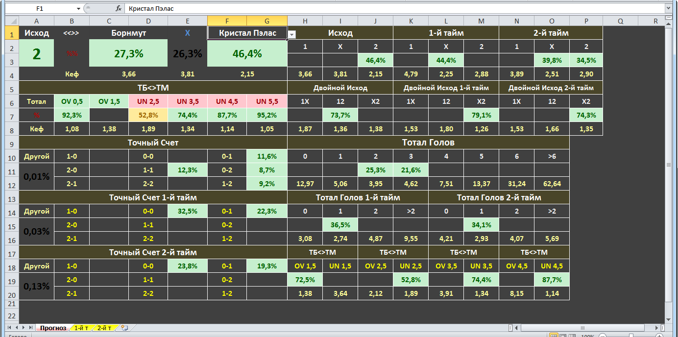Expand the formula bar with the chevron
This screenshot has height=337, width=678.
pos(668,9)
